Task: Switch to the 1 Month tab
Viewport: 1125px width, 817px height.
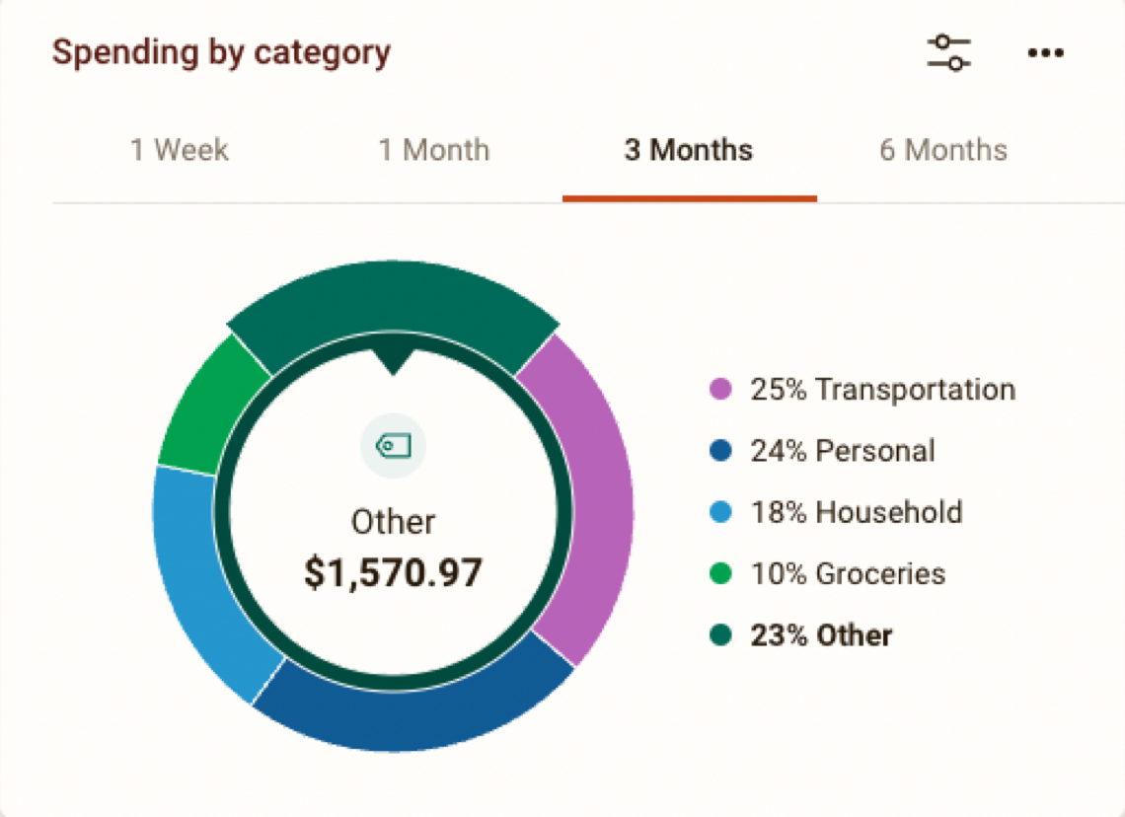Action: [x=433, y=149]
